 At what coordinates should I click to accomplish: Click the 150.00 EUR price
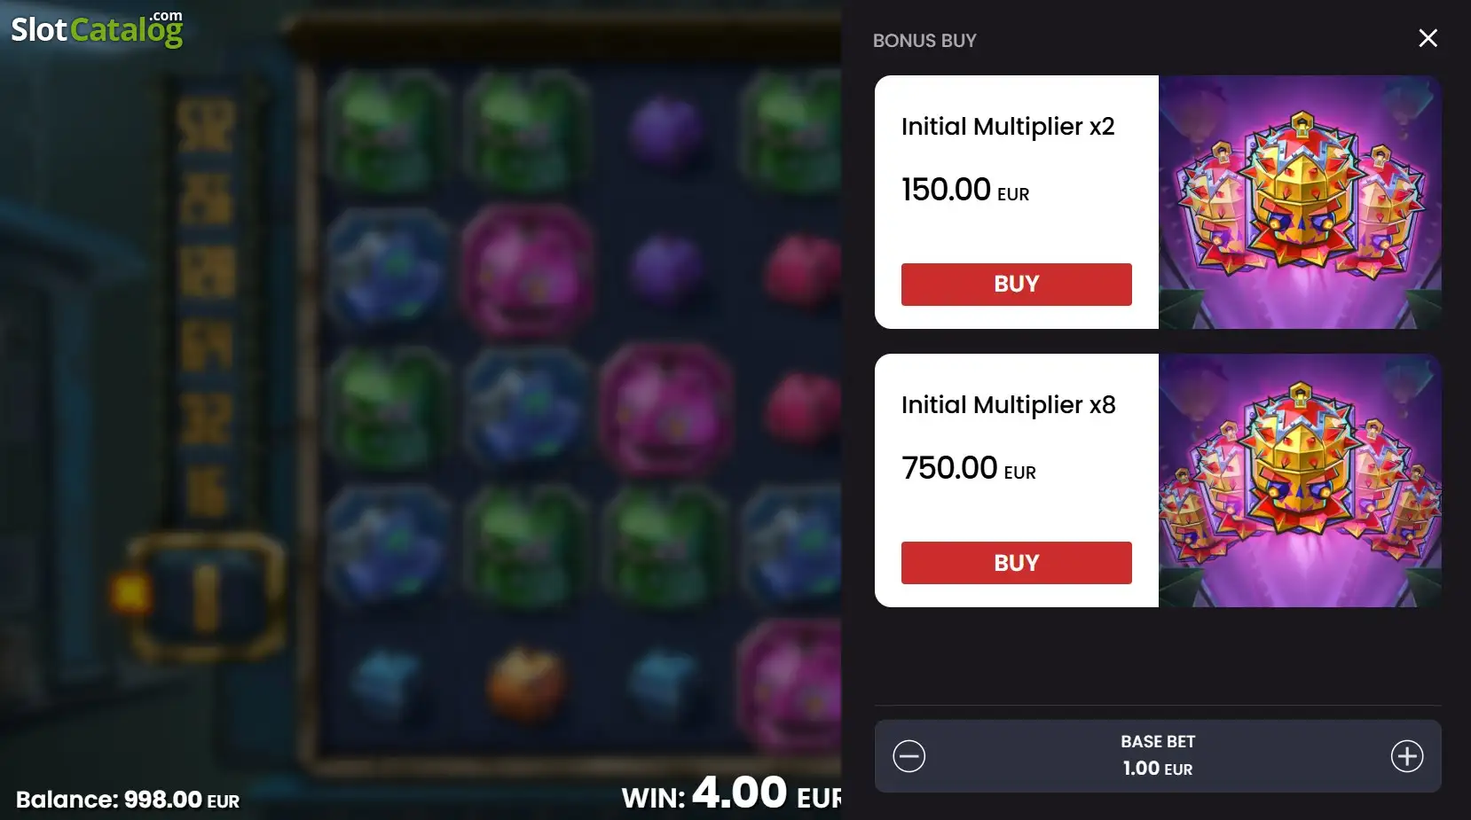tap(965, 190)
